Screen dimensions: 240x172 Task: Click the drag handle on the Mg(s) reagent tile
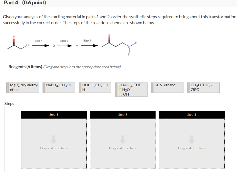(8, 87)
